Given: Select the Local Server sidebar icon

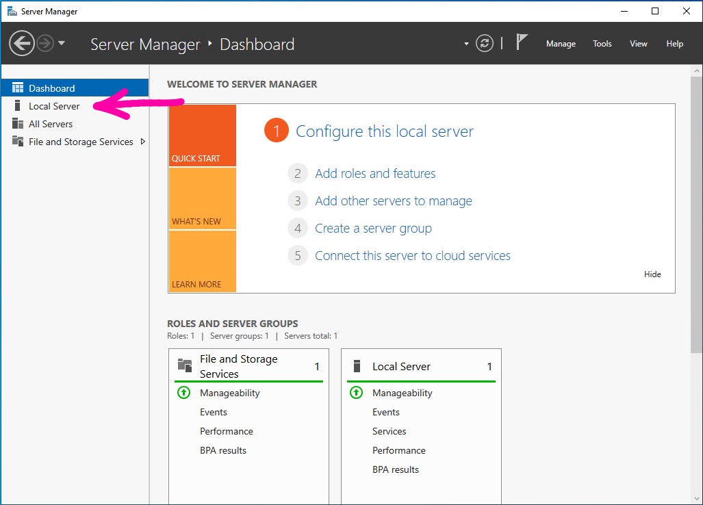Looking at the screenshot, I should [18, 106].
